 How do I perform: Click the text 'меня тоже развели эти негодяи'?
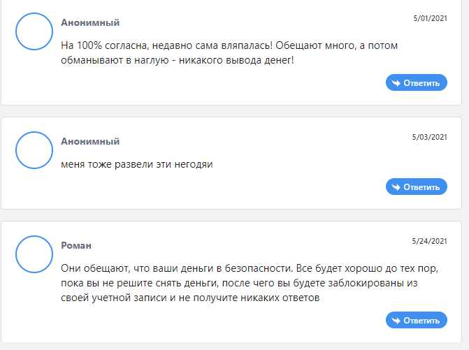point(137,164)
